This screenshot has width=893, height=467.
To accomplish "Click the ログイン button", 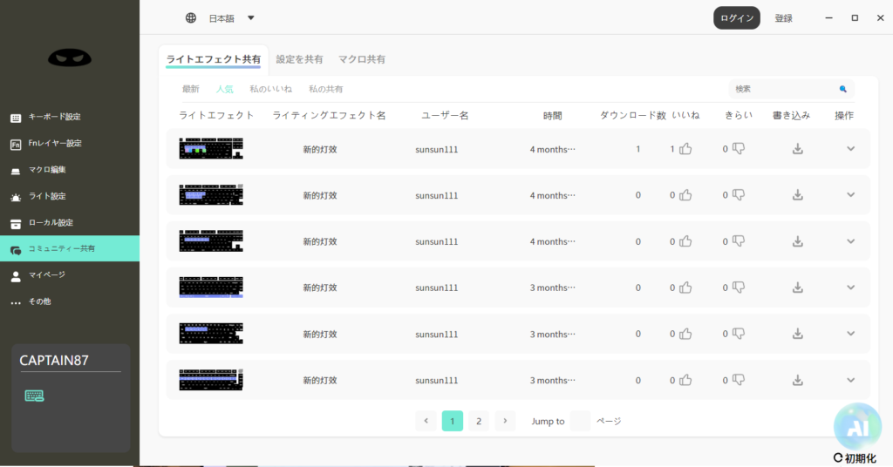I will [x=736, y=18].
